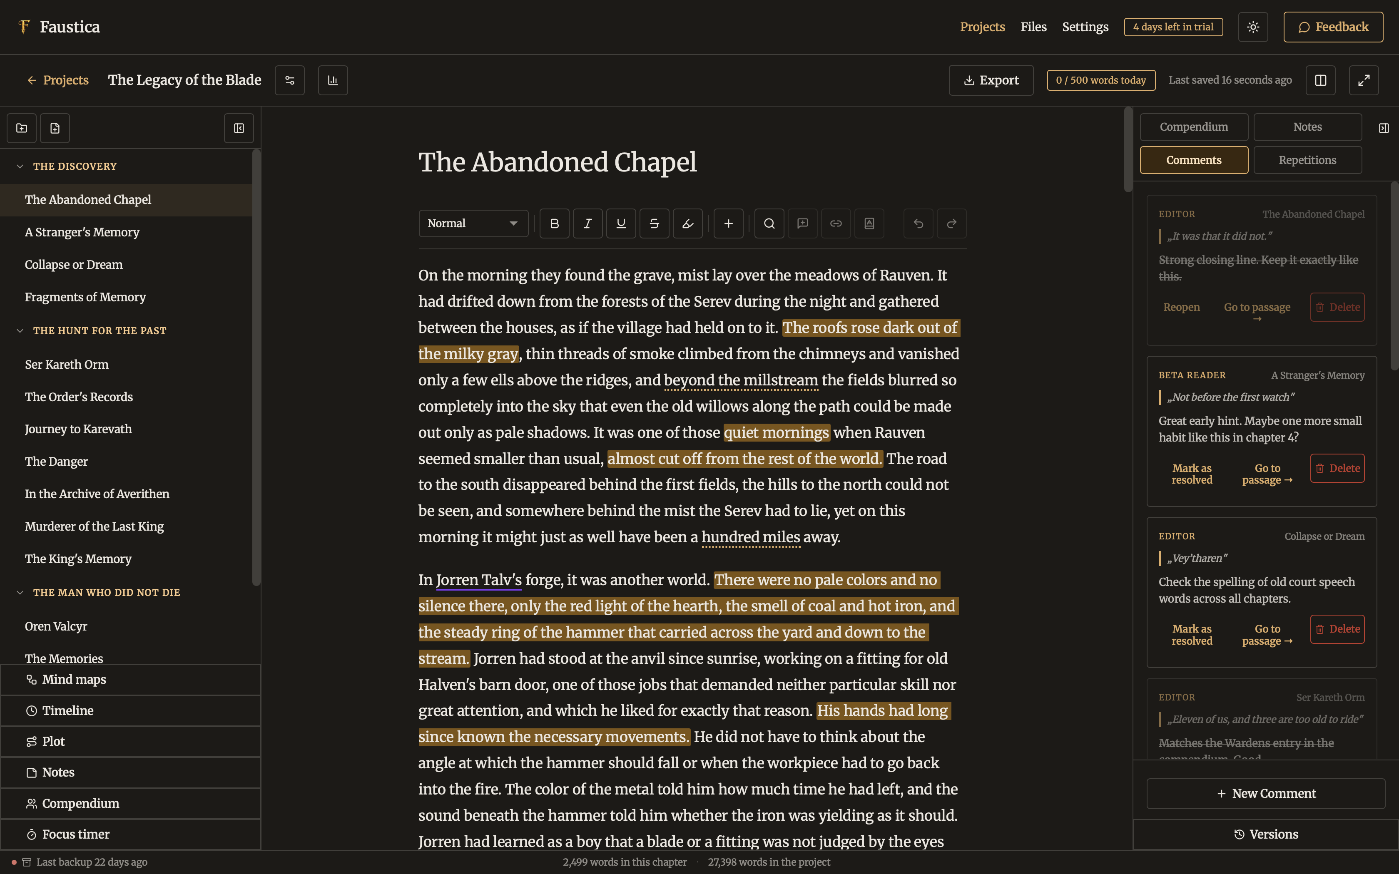Click New Comment button

click(1265, 794)
